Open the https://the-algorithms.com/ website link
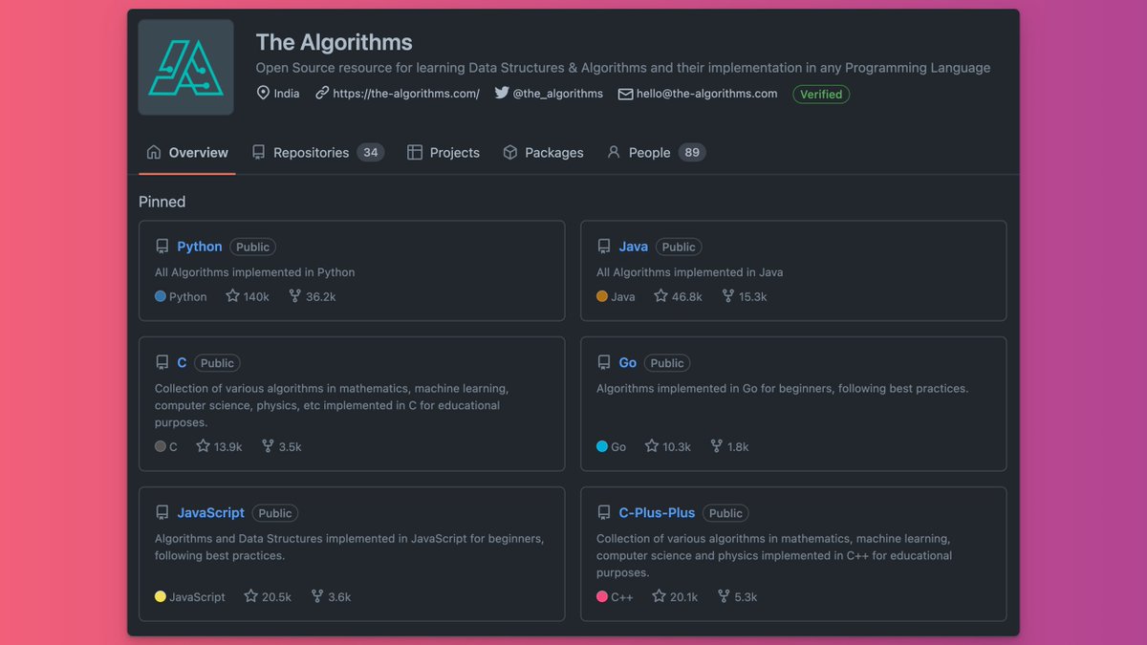The image size is (1147, 645). point(406,94)
